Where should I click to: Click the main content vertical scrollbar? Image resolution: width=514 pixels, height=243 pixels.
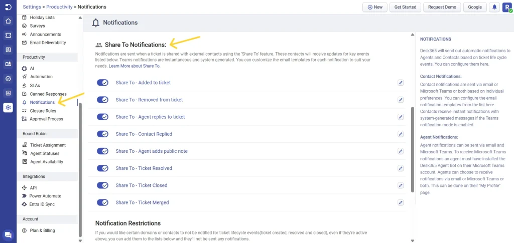pyautogui.click(x=413, y=149)
